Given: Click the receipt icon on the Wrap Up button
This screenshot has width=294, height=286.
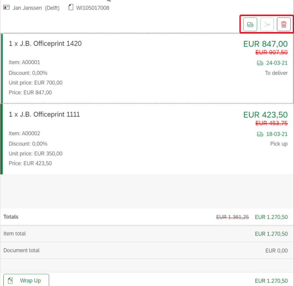Looking at the screenshot, I should pyautogui.click(x=11, y=280).
